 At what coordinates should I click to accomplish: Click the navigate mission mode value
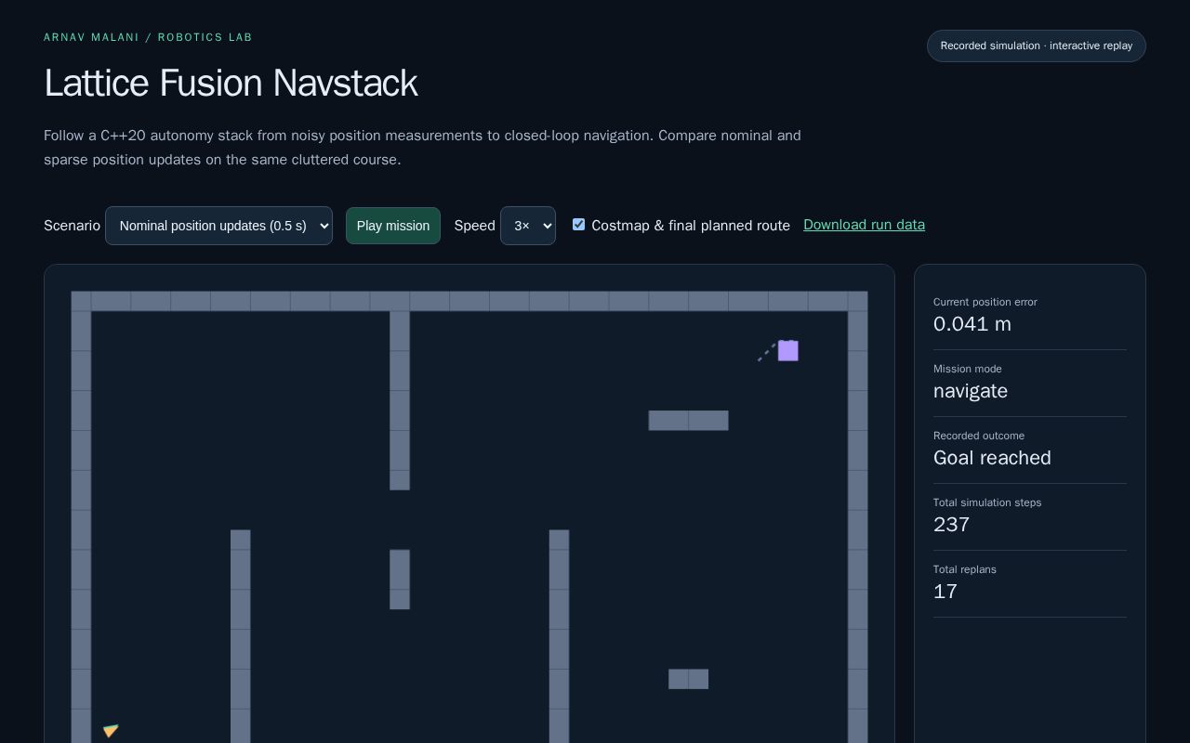click(x=971, y=391)
